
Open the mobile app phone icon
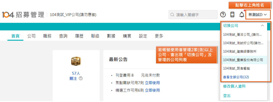(232, 15)
